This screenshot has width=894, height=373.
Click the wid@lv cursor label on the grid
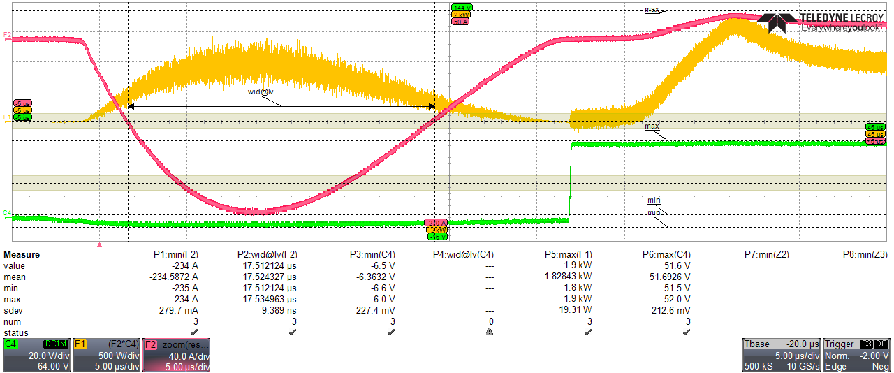coord(261,92)
